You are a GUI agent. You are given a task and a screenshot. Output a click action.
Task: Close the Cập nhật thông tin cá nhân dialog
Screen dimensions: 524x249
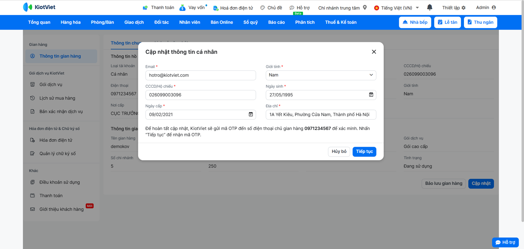coord(374,52)
